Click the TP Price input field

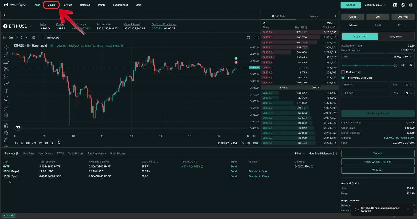(x=365, y=85)
